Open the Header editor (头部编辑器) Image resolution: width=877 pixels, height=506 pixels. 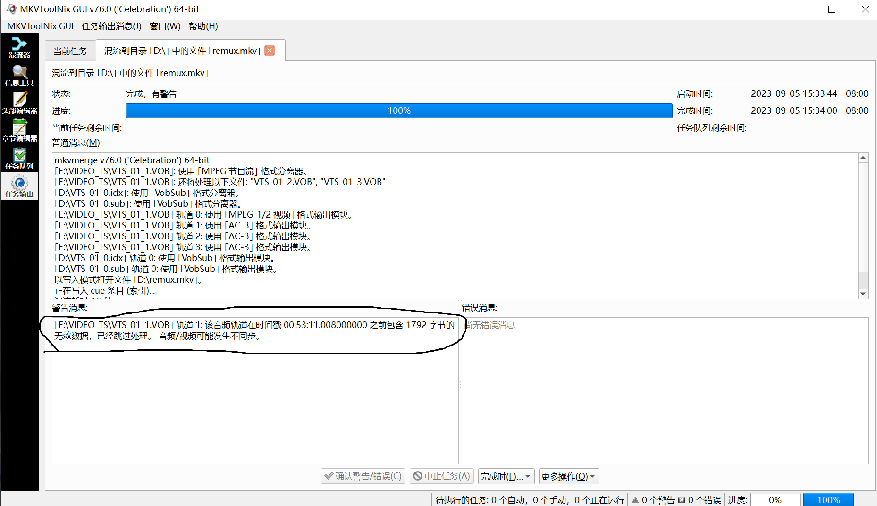pos(19,103)
